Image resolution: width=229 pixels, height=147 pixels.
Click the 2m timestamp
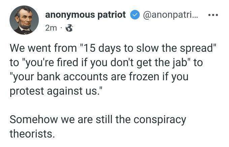click(51, 28)
